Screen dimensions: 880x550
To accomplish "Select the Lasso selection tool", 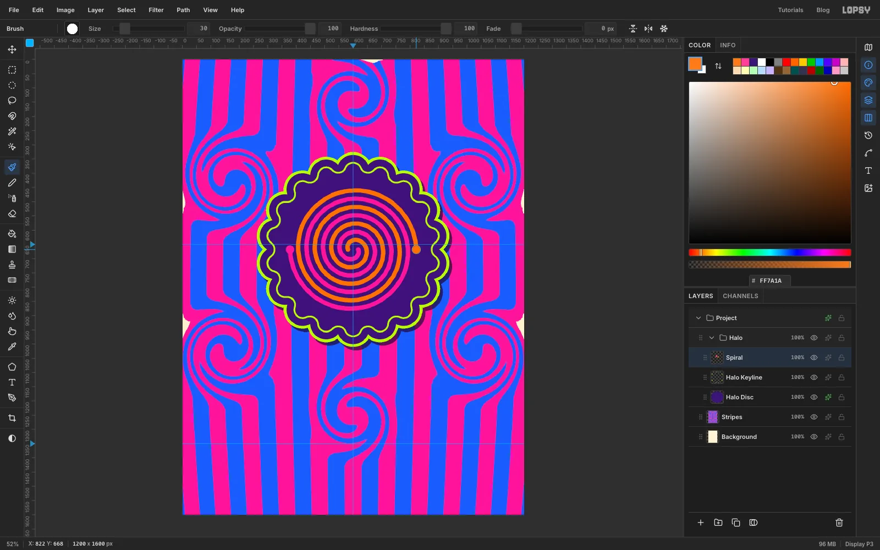I will [12, 101].
